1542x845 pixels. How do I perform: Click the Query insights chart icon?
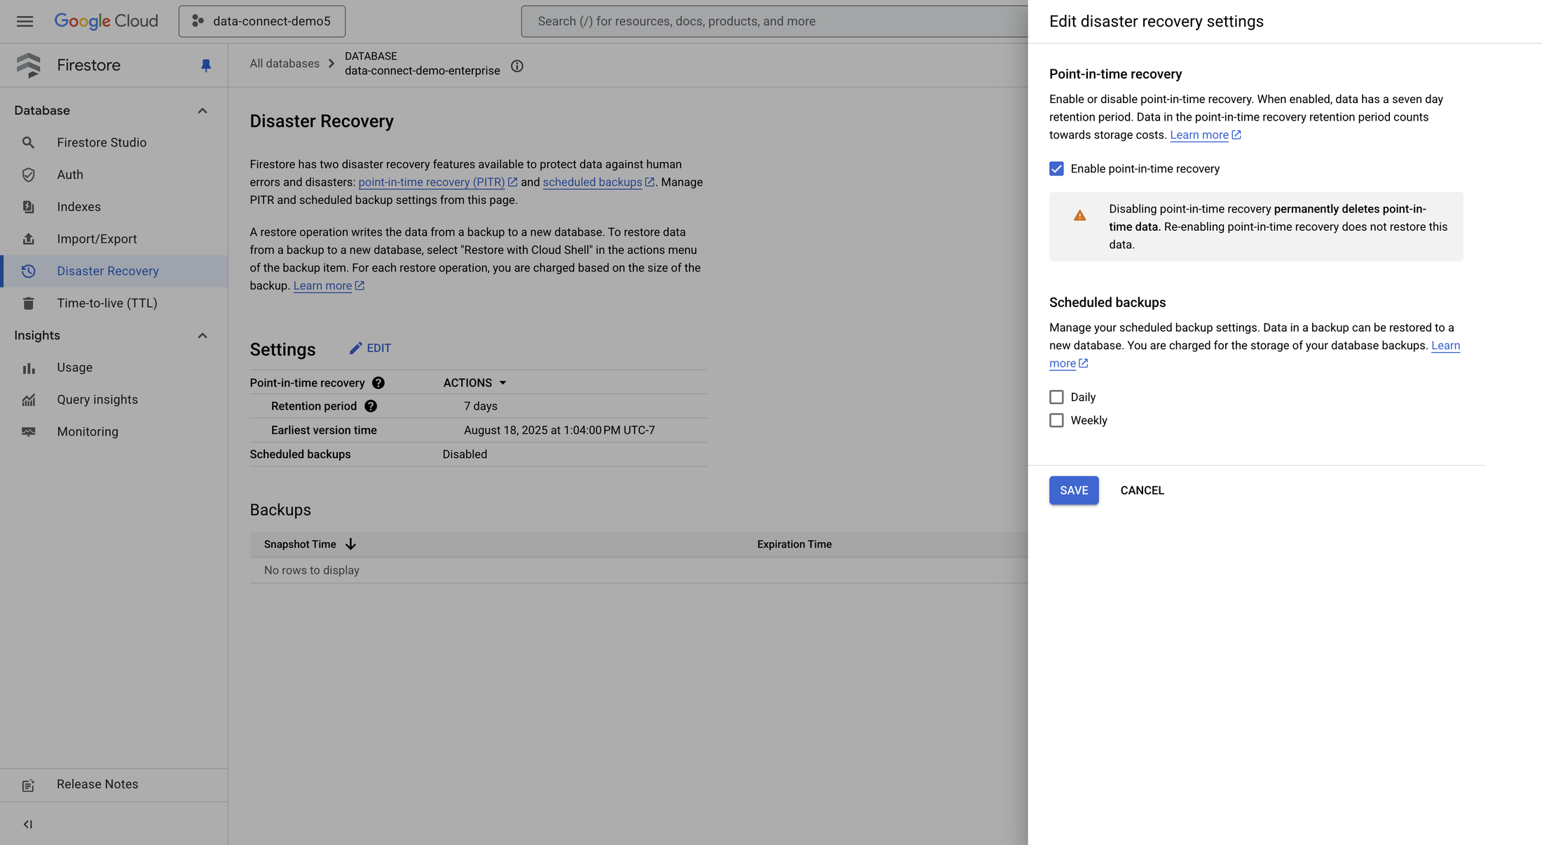[x=28, y=400]
